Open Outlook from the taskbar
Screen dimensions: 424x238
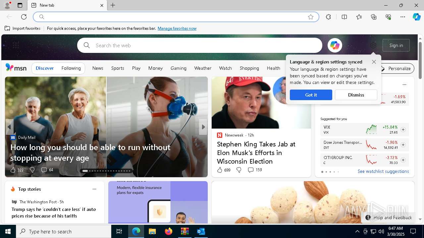point(201,231)
